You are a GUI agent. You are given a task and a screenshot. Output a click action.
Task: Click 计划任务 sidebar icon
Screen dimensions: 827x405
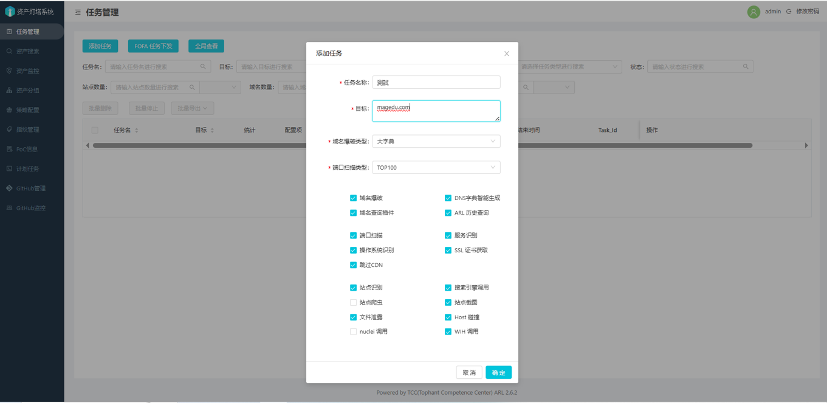9,168
